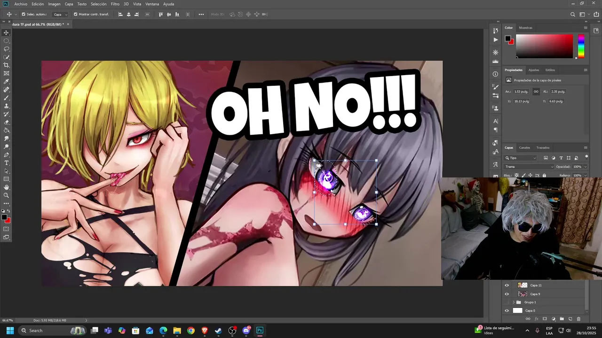Open the Paragraph panel icon
The height and width of the screenshot is (338, 602).
[x=495, y=130]
